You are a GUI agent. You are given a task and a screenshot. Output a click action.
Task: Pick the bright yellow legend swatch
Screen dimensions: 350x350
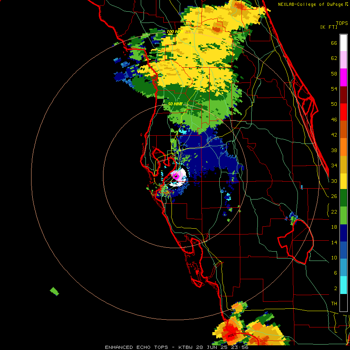point(343,181)
